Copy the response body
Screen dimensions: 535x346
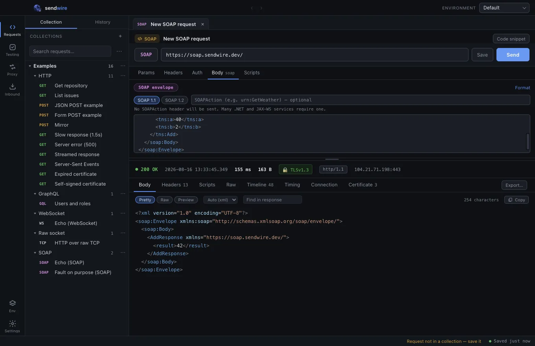[x=517, y=200]
